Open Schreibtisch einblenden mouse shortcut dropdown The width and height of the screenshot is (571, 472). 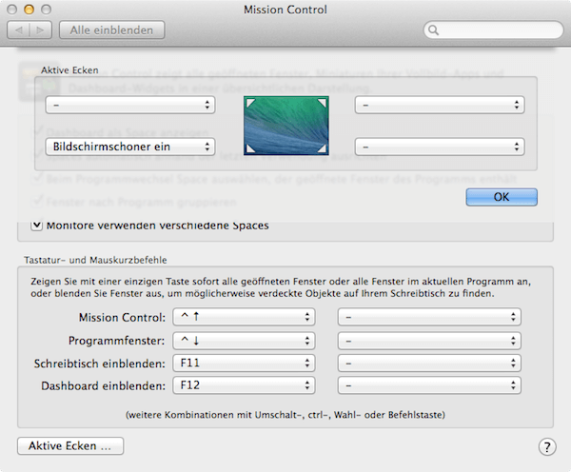pos(429,364)
